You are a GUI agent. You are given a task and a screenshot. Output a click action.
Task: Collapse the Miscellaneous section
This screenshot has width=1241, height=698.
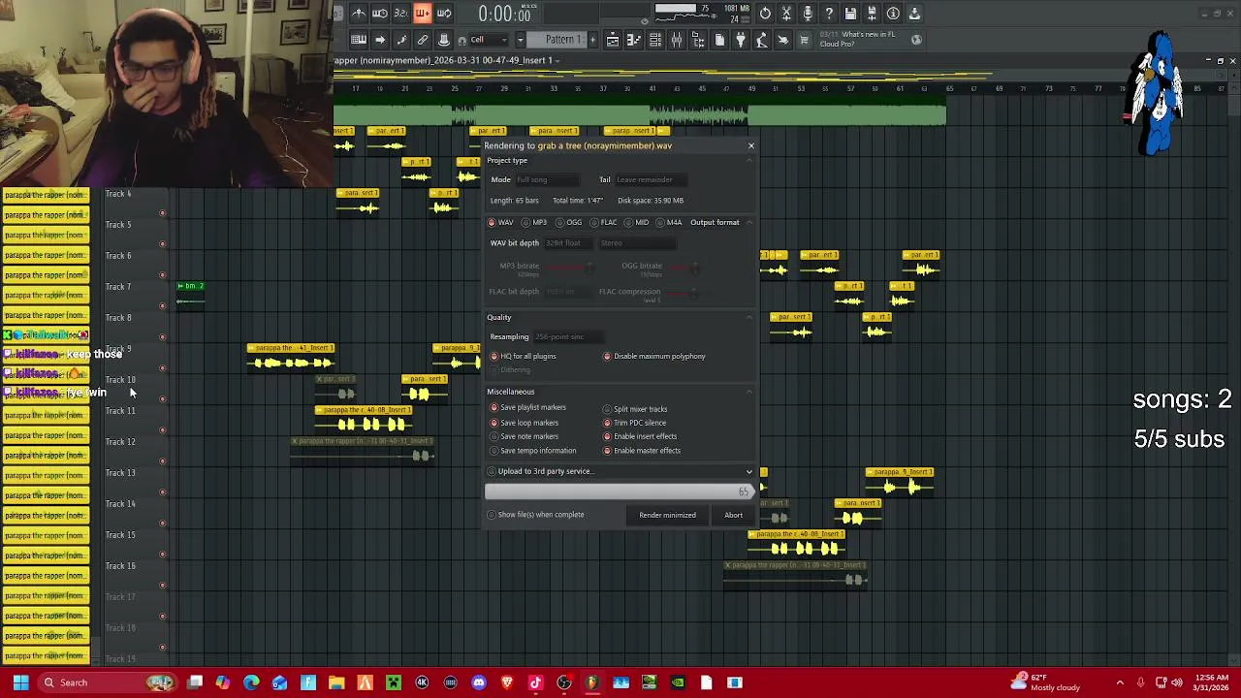[749, 392]
